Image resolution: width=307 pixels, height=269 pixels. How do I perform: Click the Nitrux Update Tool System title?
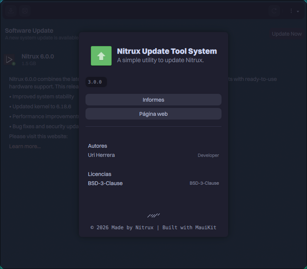(x=167, y=51)
